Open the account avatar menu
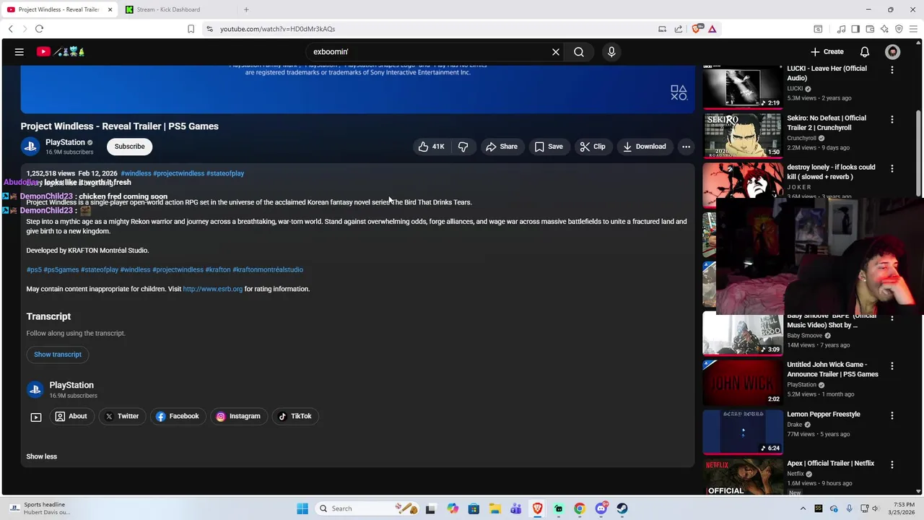This screenshot has height=520, width=924. [x=893, y=52]
